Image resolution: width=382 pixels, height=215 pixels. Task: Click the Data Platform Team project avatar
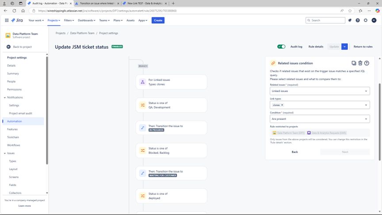[8, 35]
